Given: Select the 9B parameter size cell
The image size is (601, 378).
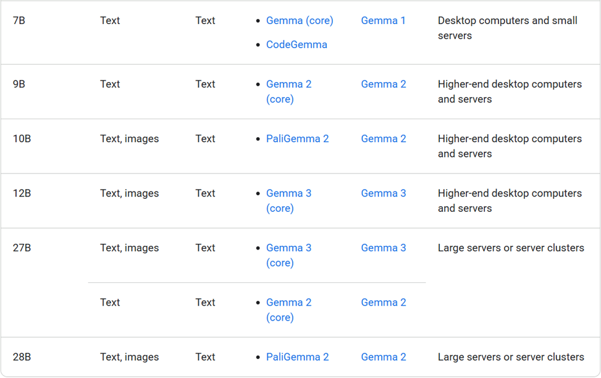Looking at the screenshot, I should coord(19,85).
